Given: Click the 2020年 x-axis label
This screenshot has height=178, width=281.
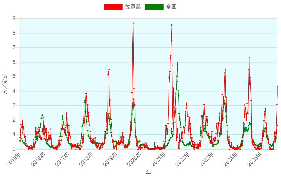Looking at the screenshot, I should (135, 159).
